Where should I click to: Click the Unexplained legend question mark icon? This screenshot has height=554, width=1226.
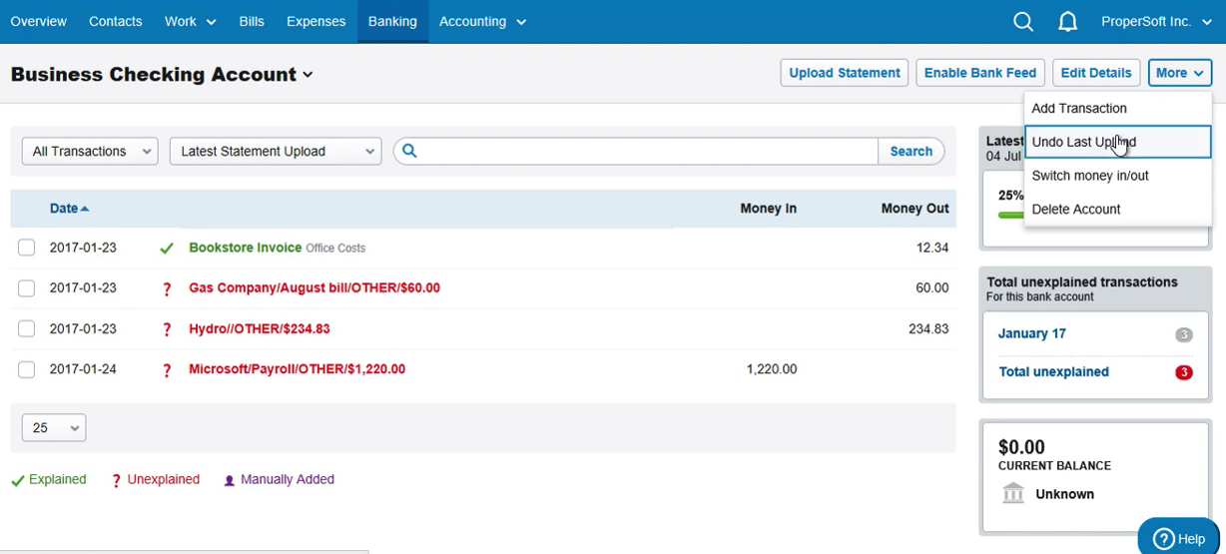(x=117, y=480)
